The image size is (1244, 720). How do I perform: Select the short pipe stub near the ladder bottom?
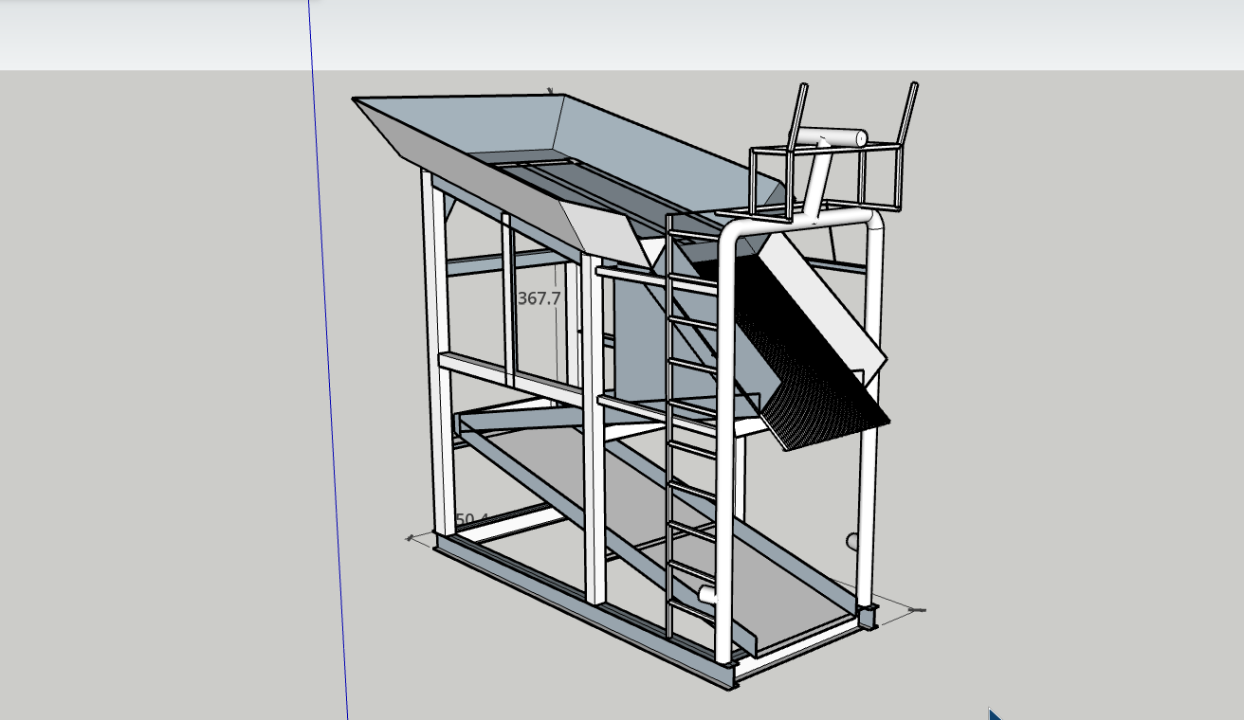coord(707,595)
